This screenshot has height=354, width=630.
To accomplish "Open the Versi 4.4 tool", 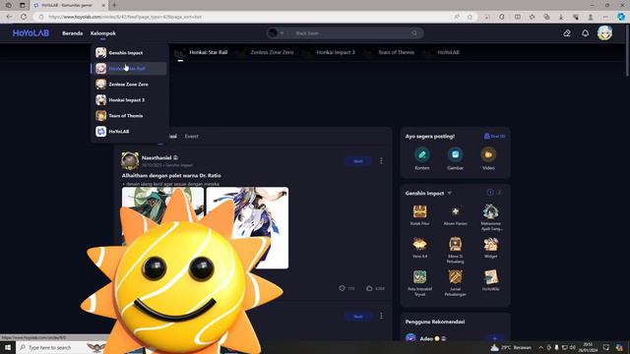I will coord(420,248).
